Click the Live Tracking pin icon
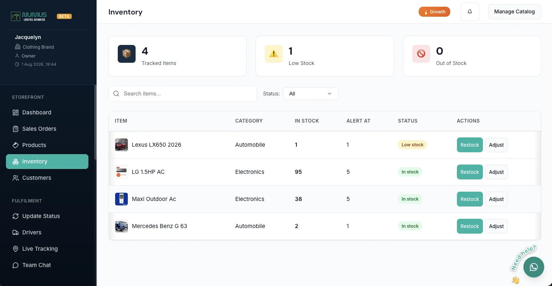 pyautogui.click(x=16, y=249)
